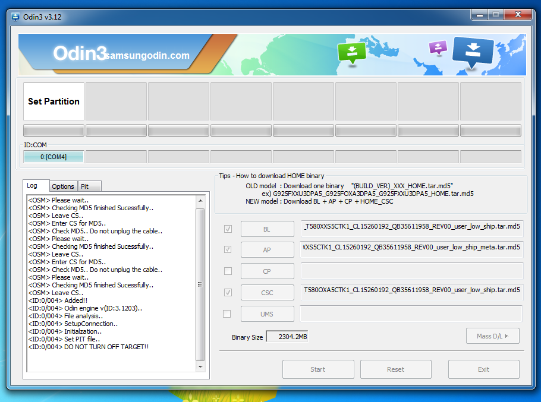Screen dimensions: 541x402
Task: Toggle the CSC file checkbox
Action: [x=228, y=292]
